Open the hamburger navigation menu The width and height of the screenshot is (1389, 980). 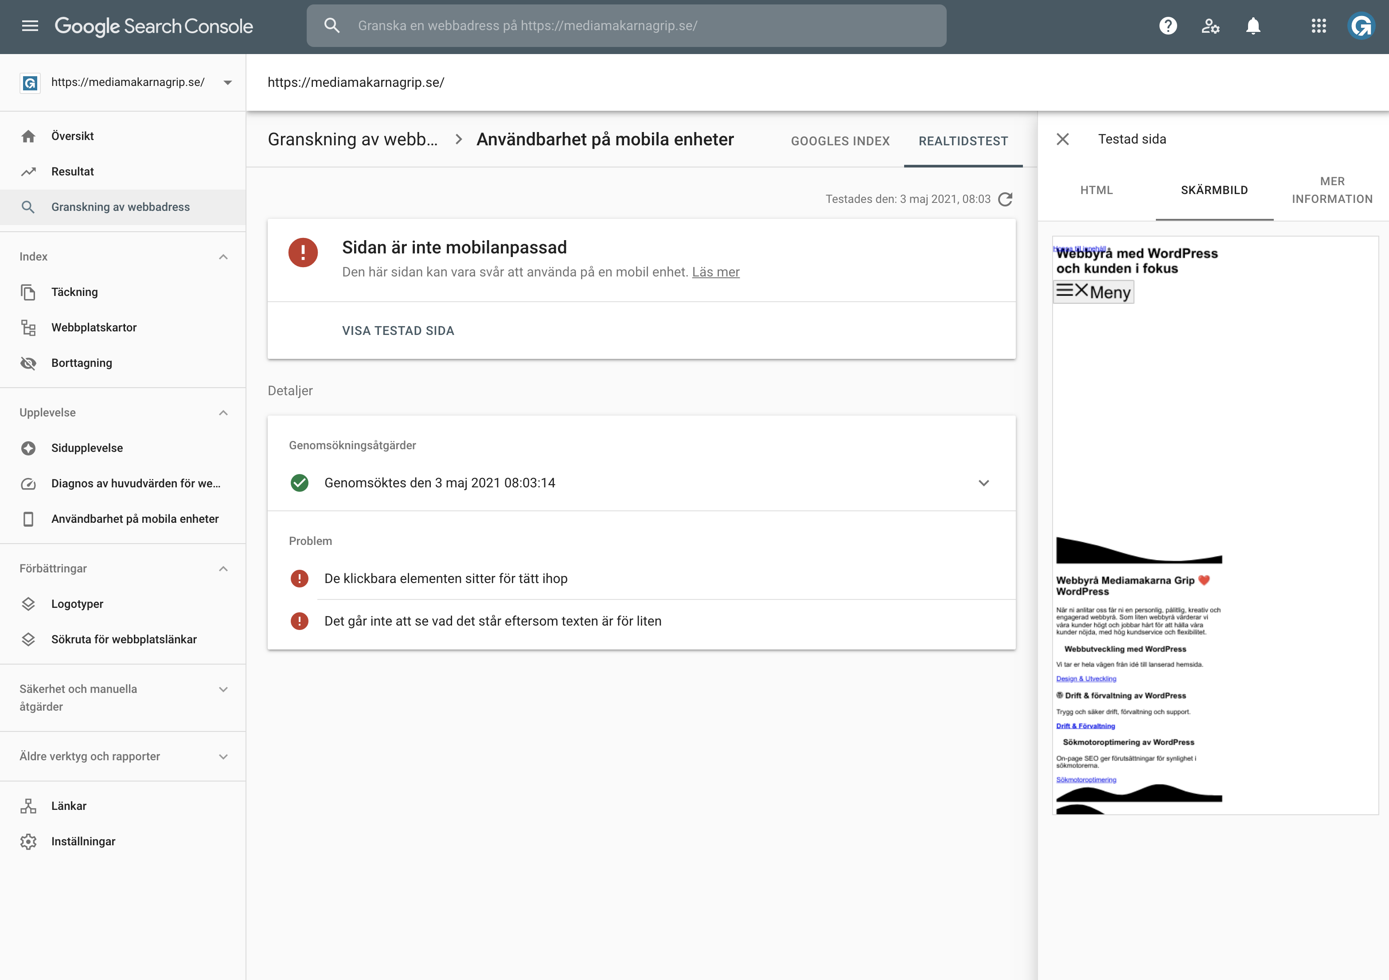30,26
